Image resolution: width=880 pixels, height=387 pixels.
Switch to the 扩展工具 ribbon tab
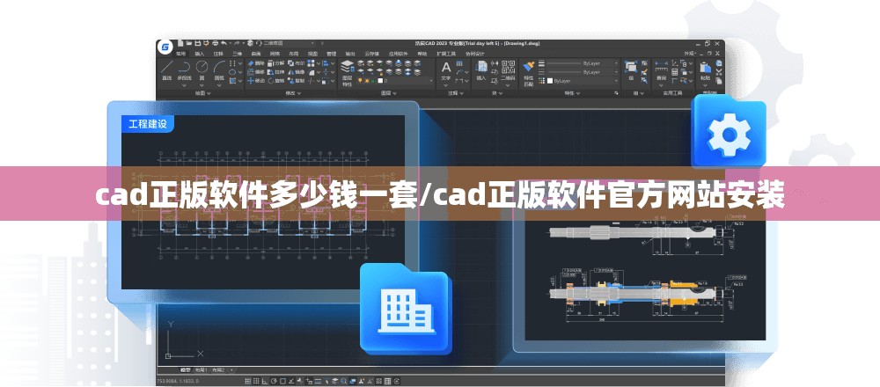coord(446,54)
